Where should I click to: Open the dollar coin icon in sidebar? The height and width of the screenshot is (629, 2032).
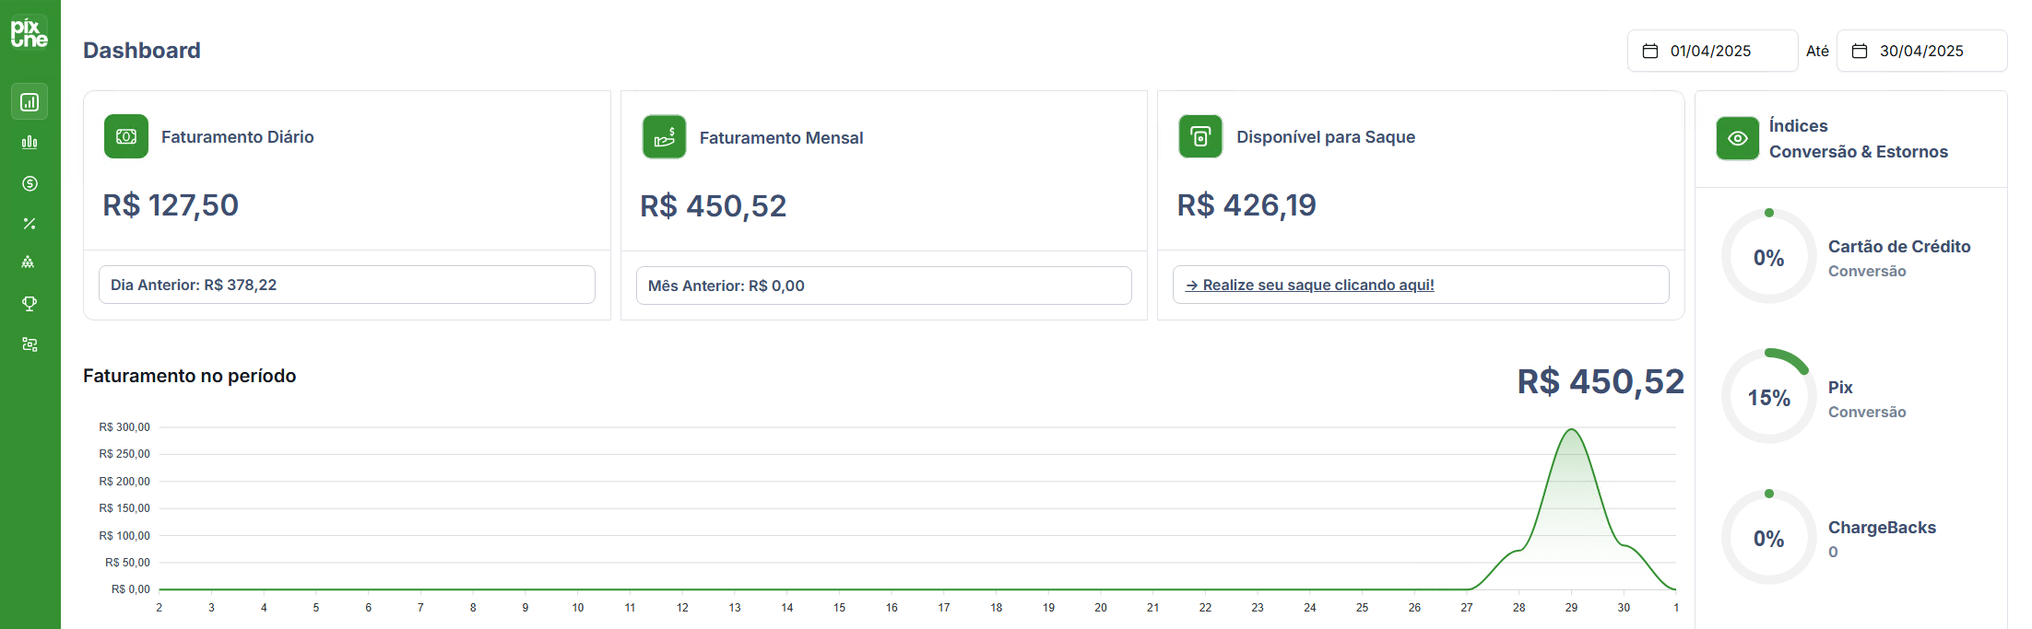[30, 183]
